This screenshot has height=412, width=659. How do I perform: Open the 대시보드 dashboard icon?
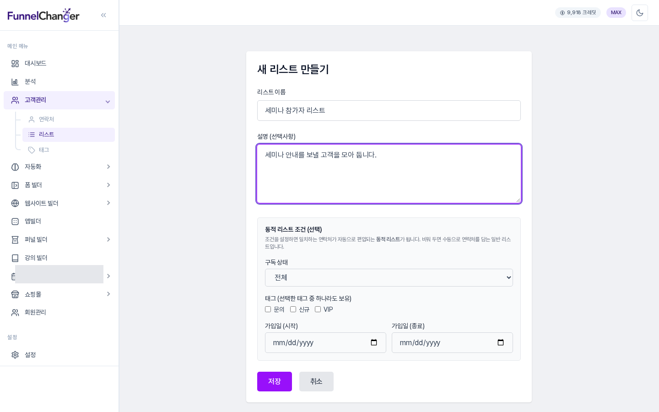15,64
